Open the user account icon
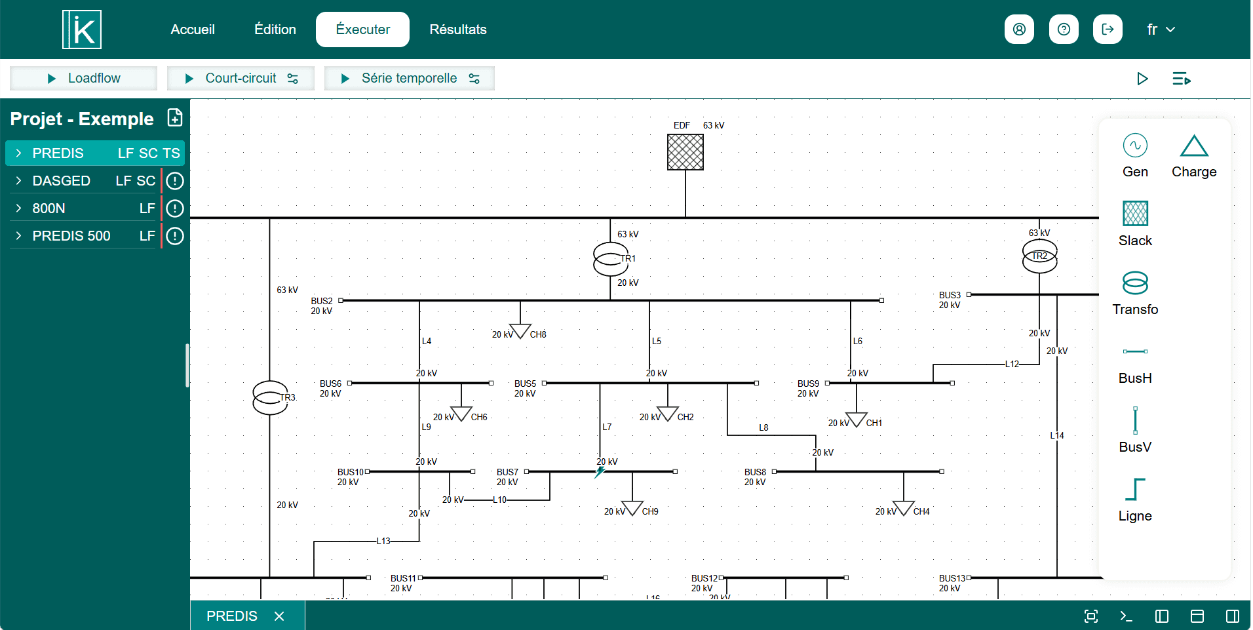This screenshot has height=630, width=1253. coord(1019,30)
